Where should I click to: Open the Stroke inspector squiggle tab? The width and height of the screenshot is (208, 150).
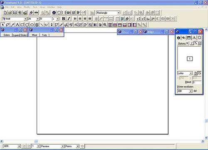point(183,37)
